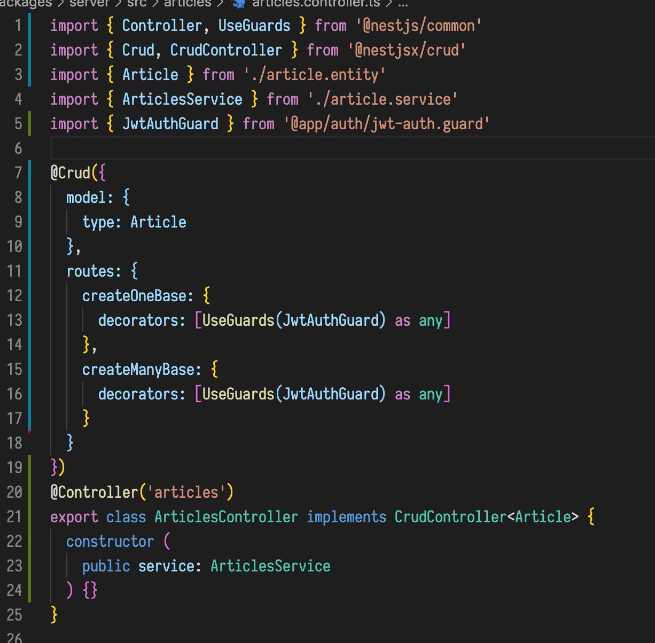
Task: Select the 'articles' folder in the breadcrumb bar
Action: point(188,3)
